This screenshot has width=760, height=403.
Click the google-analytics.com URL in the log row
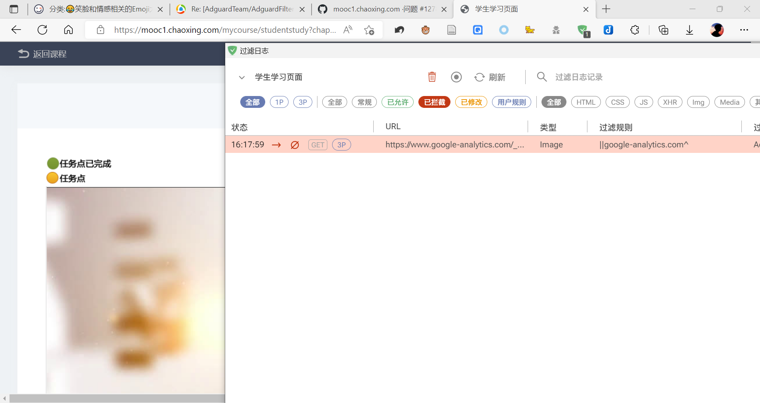tap(454, 145)
